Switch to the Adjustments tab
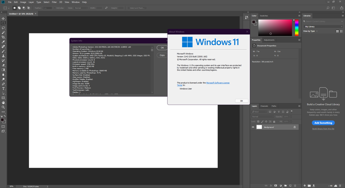 pyautogui.click(x=269, y=40)
